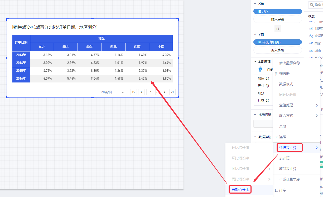Go to the first page of table
323x197 pixels.
pyautogui.click(x=133, y=92)
